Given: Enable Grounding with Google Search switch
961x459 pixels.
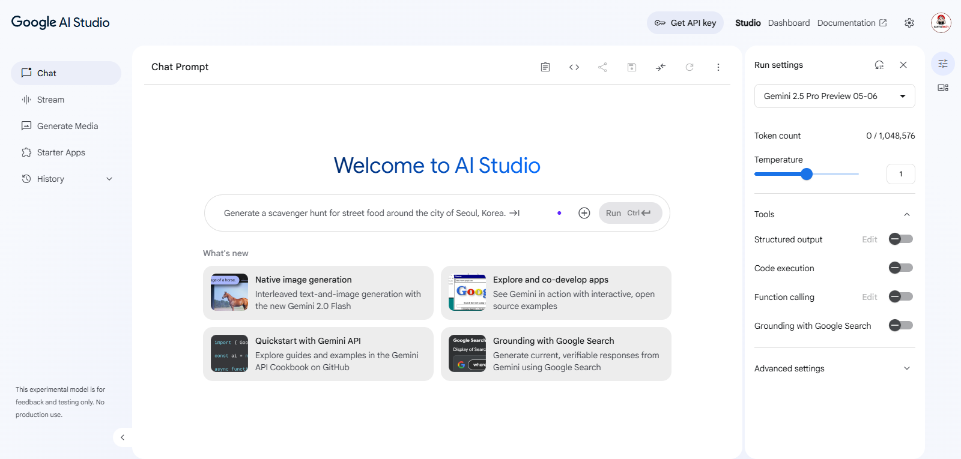Looking at the screenshot, I should click(901, 325).
